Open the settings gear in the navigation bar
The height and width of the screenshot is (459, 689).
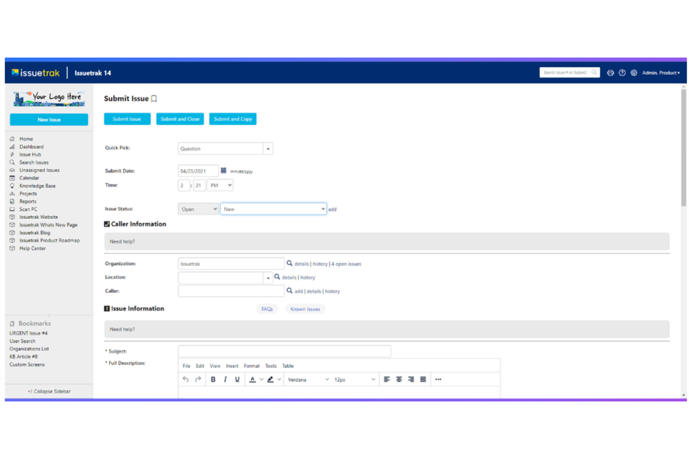tap(634, 73)
